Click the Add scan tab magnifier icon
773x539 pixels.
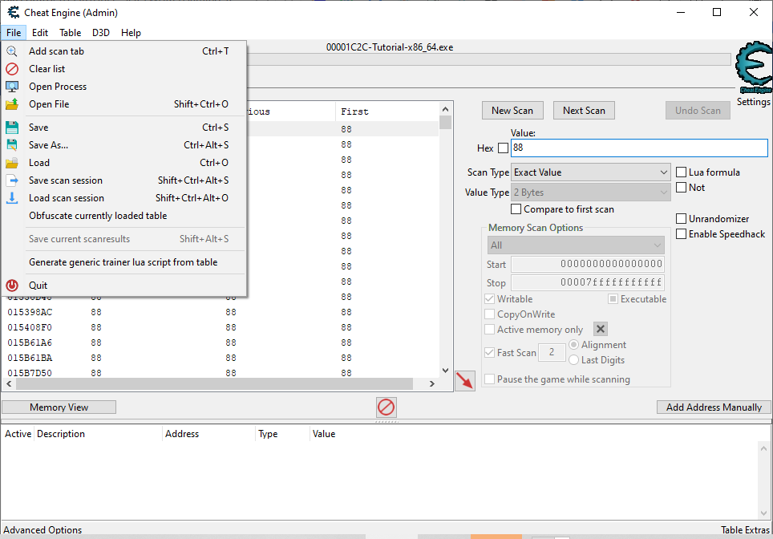[12, 51]
